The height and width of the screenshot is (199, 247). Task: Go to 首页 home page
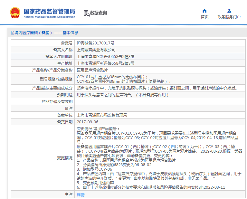click(x=204, y=17)
